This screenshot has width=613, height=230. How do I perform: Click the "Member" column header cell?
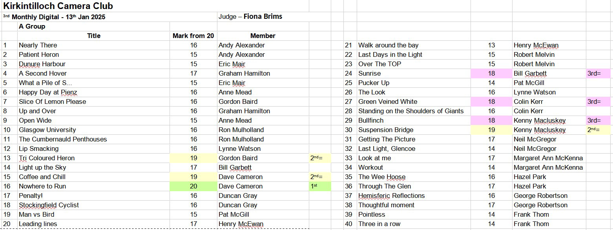[263, 36]
